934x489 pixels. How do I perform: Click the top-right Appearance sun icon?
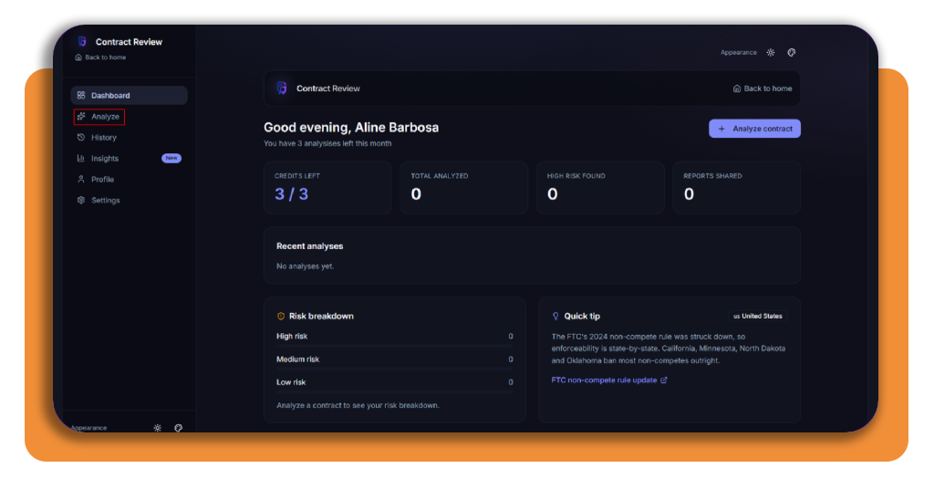tap(771, 52)
